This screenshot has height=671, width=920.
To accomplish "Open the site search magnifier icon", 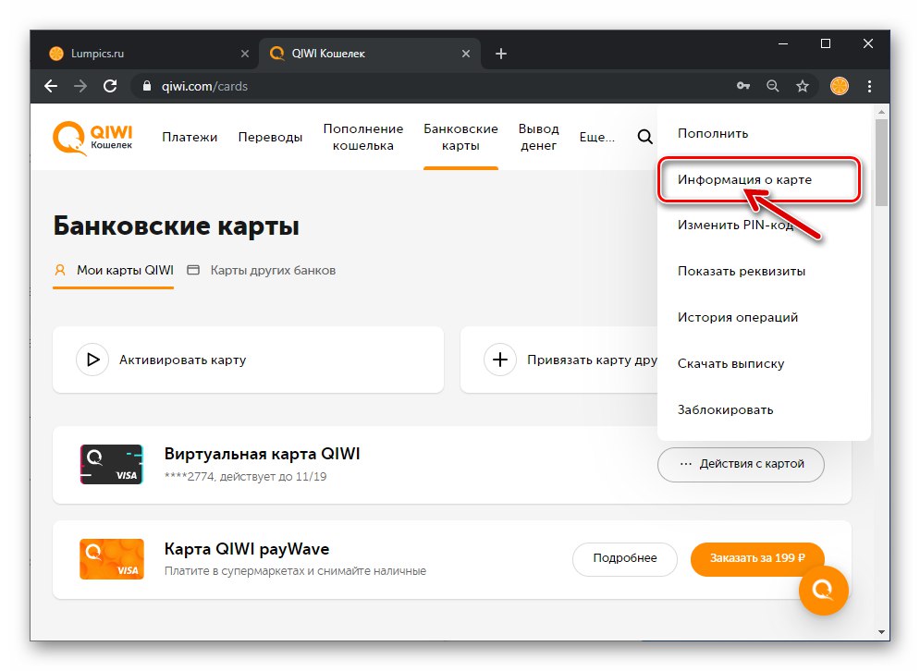I will [x=644, y=137].
